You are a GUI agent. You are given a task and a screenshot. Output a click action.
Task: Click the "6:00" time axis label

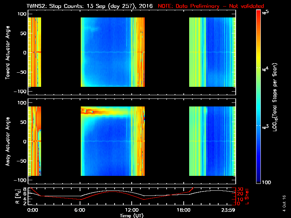(80, 210)
